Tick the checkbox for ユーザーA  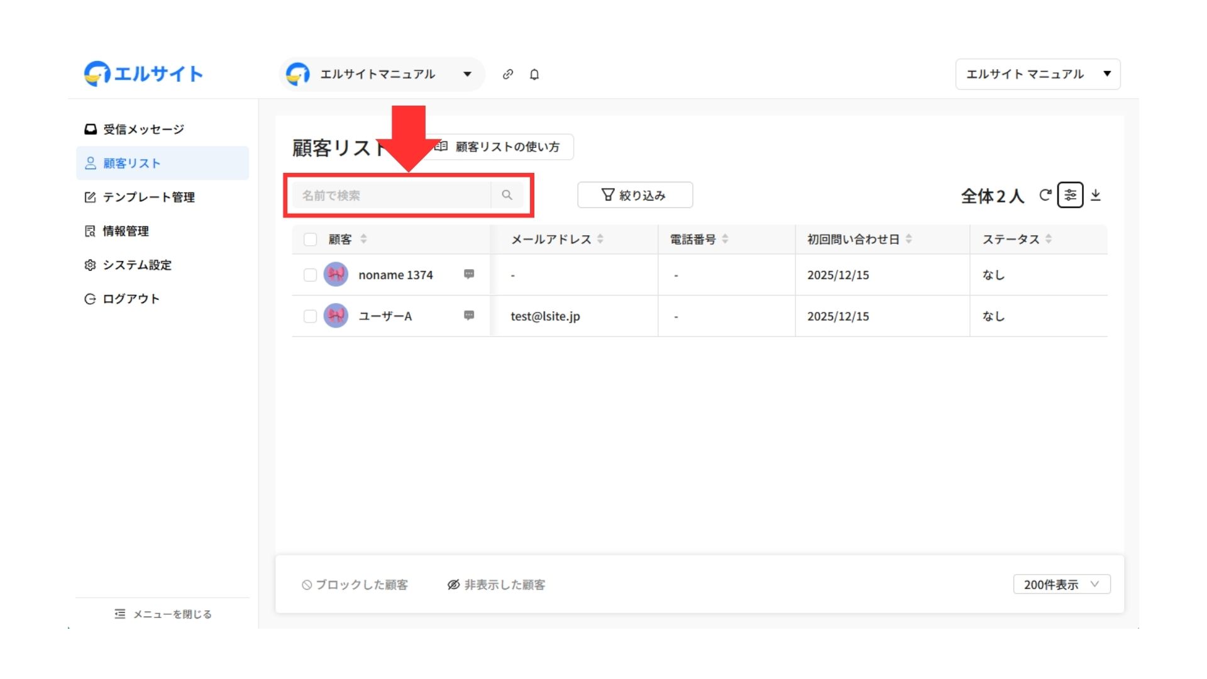310,316
